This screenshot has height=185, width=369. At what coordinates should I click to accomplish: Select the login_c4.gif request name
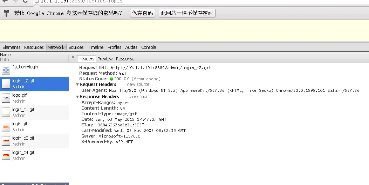click(23, 153)
